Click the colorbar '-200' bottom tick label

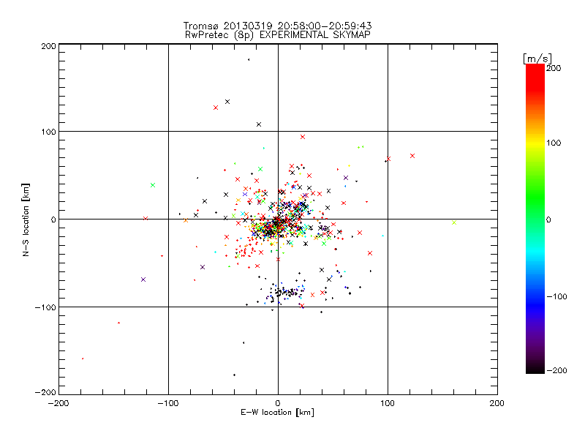pyautogui.click(x=556, y=371)
